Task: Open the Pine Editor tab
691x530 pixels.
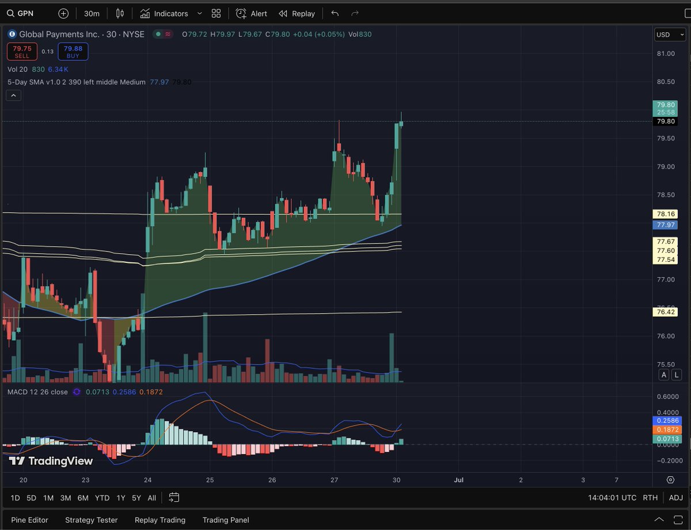Action: [30, 520]
